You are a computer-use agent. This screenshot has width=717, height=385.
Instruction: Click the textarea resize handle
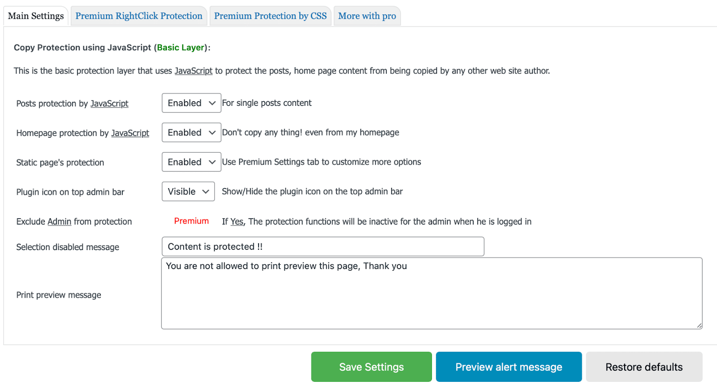(x=699, y=326)
